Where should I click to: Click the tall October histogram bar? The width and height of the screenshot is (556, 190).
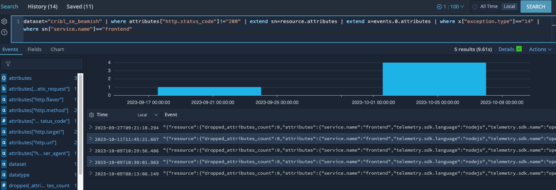coord(434,79)
